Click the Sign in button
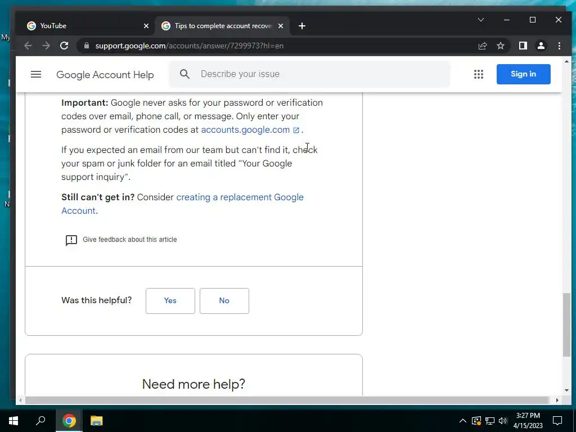576x432 pixels. coord(523,74)
